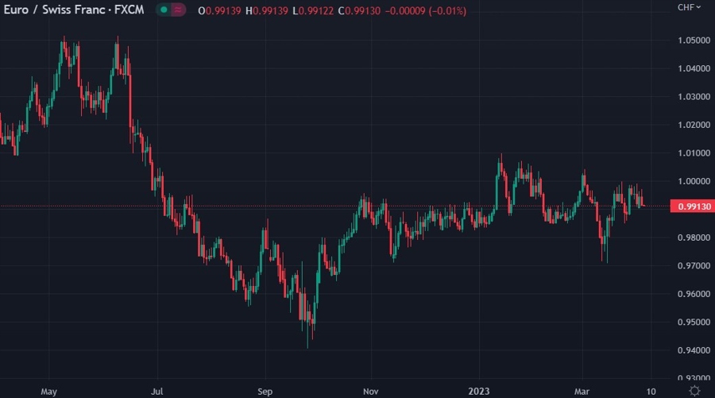The width and height of the screenshot is (715, 398).
Task: Click the May label on time axis
Action: (48, 392)
